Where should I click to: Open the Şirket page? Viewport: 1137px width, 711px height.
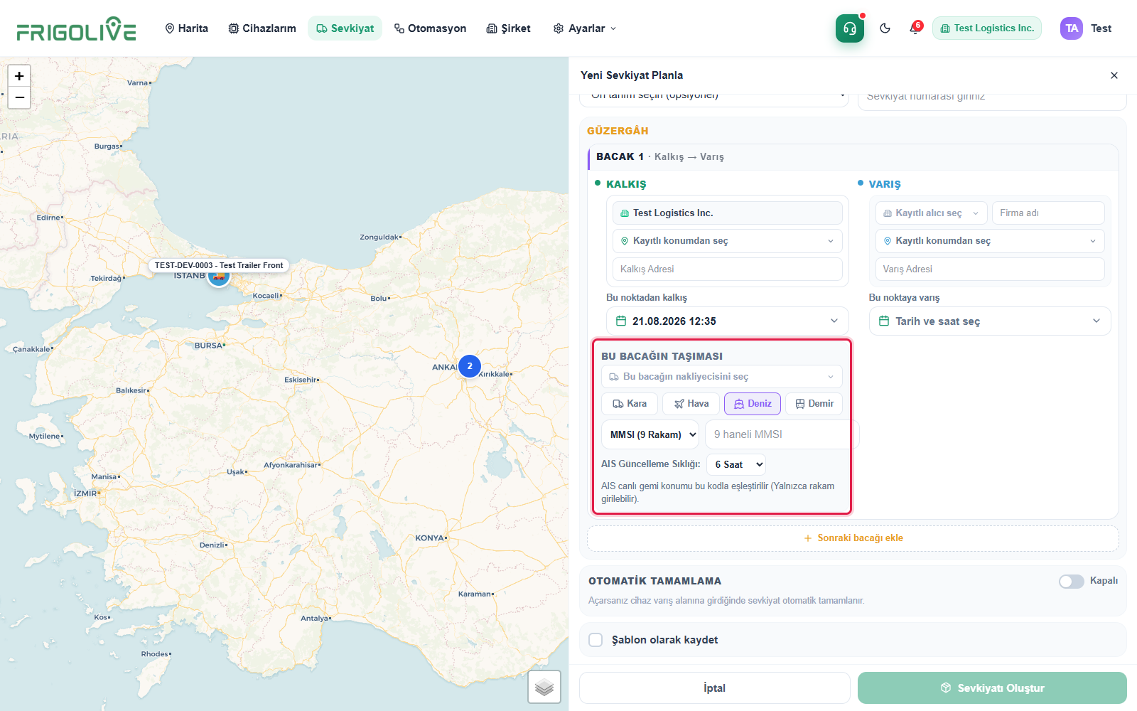pyautogui.click(x=509, y=28)
